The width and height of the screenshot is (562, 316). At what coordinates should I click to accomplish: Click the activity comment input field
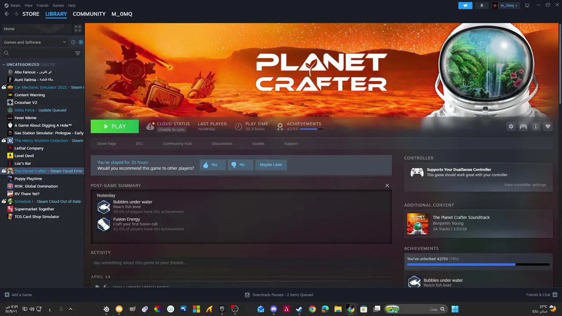pos(241,263)
